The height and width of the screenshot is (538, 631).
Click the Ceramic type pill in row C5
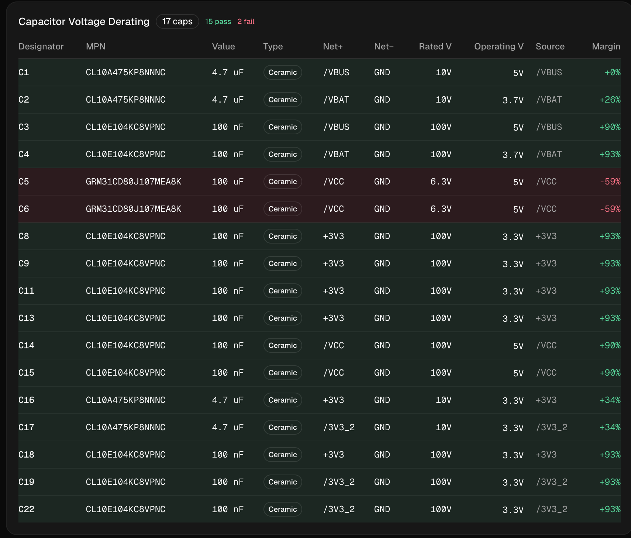(x=283, y=182)
